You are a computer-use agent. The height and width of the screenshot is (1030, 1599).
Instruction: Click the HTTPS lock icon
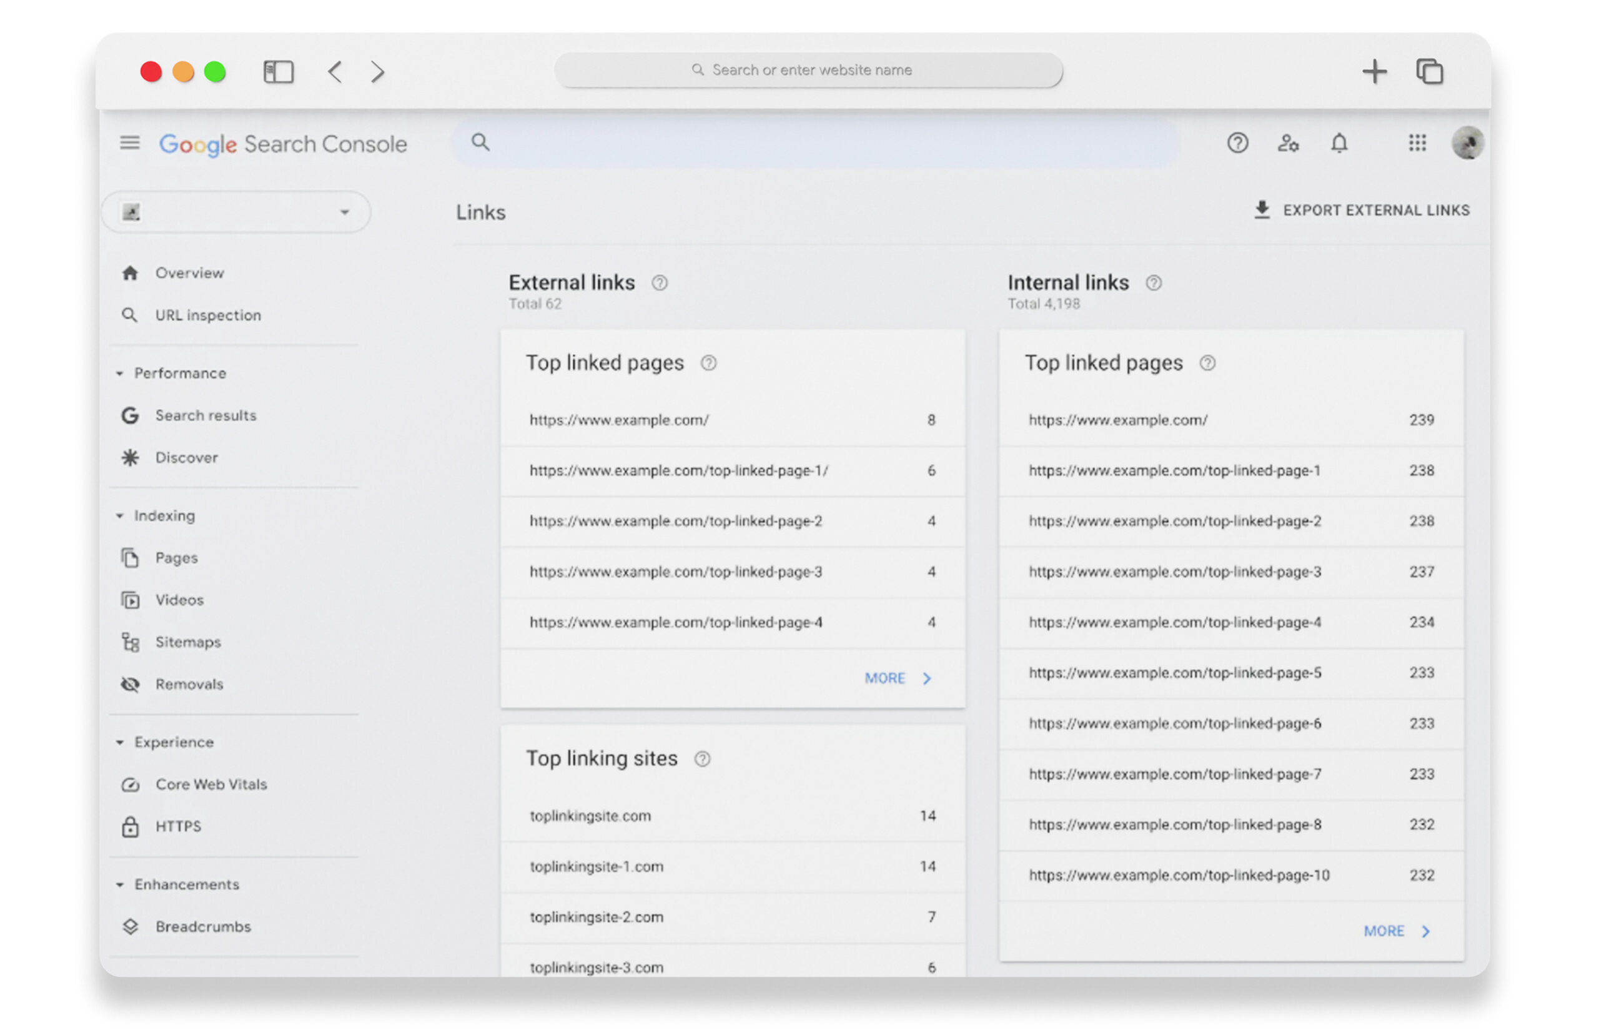pos(131,826)
